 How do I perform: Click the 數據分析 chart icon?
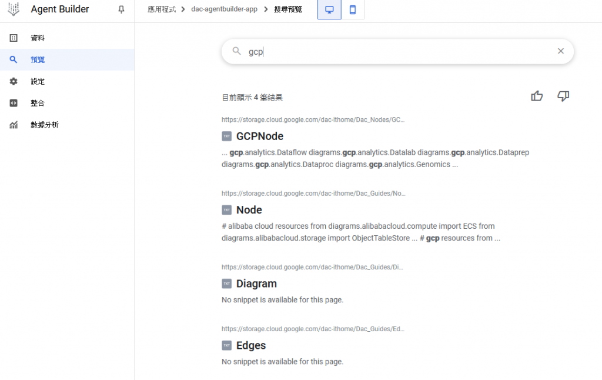coord(14,125)
